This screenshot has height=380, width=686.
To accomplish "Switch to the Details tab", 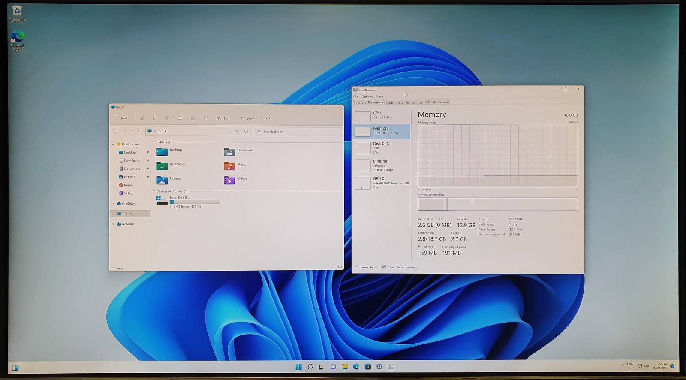I will 431,103.
